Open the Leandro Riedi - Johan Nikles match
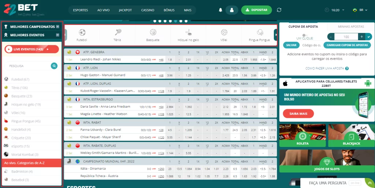 (100, 59)
